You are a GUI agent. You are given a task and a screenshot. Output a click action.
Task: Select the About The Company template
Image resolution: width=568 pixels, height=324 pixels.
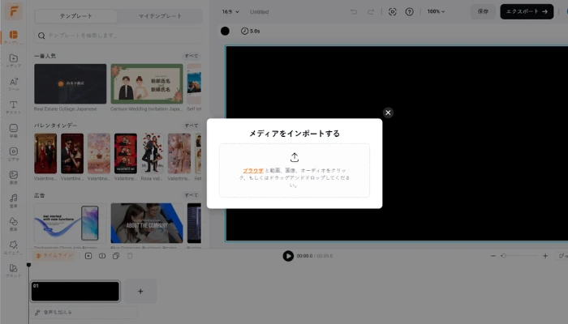coord(147,223)
